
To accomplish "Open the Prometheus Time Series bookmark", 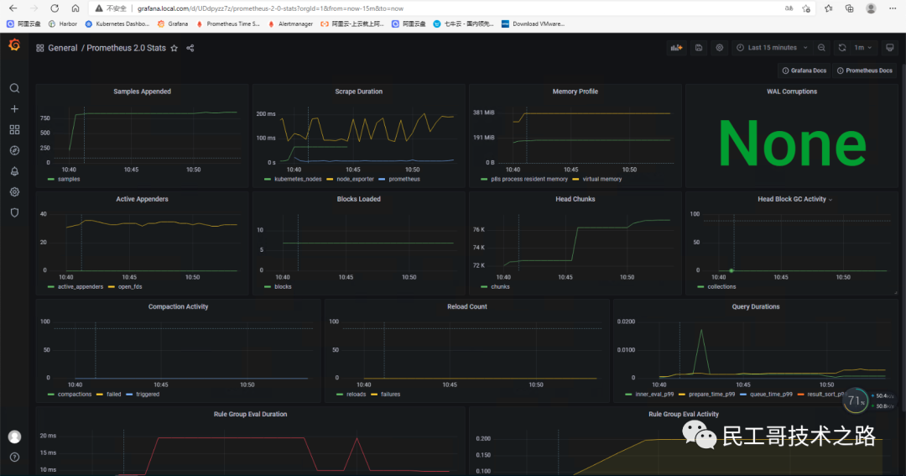I will [x=227, y=24].
